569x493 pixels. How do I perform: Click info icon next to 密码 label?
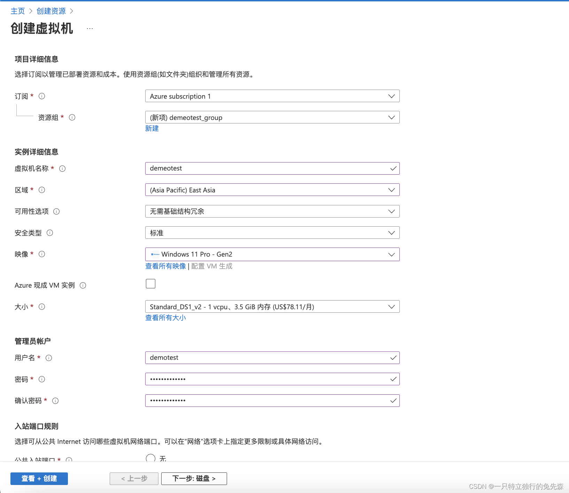click(42, 379)
